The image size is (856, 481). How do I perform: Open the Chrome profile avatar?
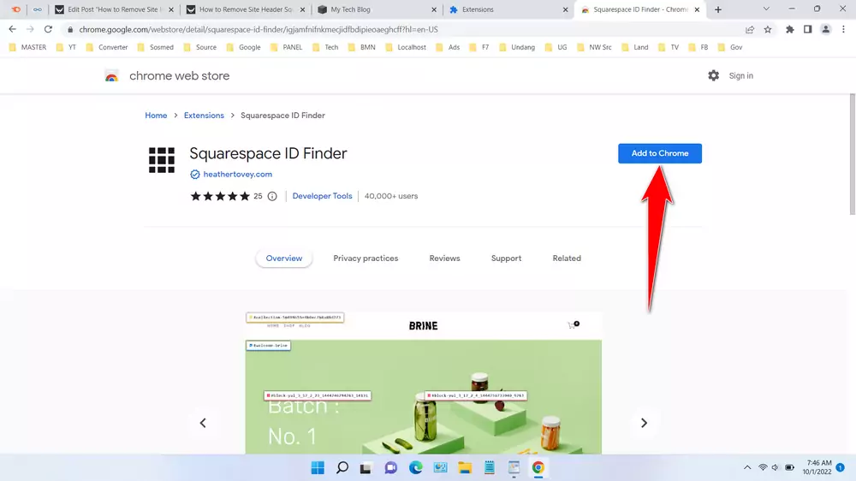pos(825,29)
